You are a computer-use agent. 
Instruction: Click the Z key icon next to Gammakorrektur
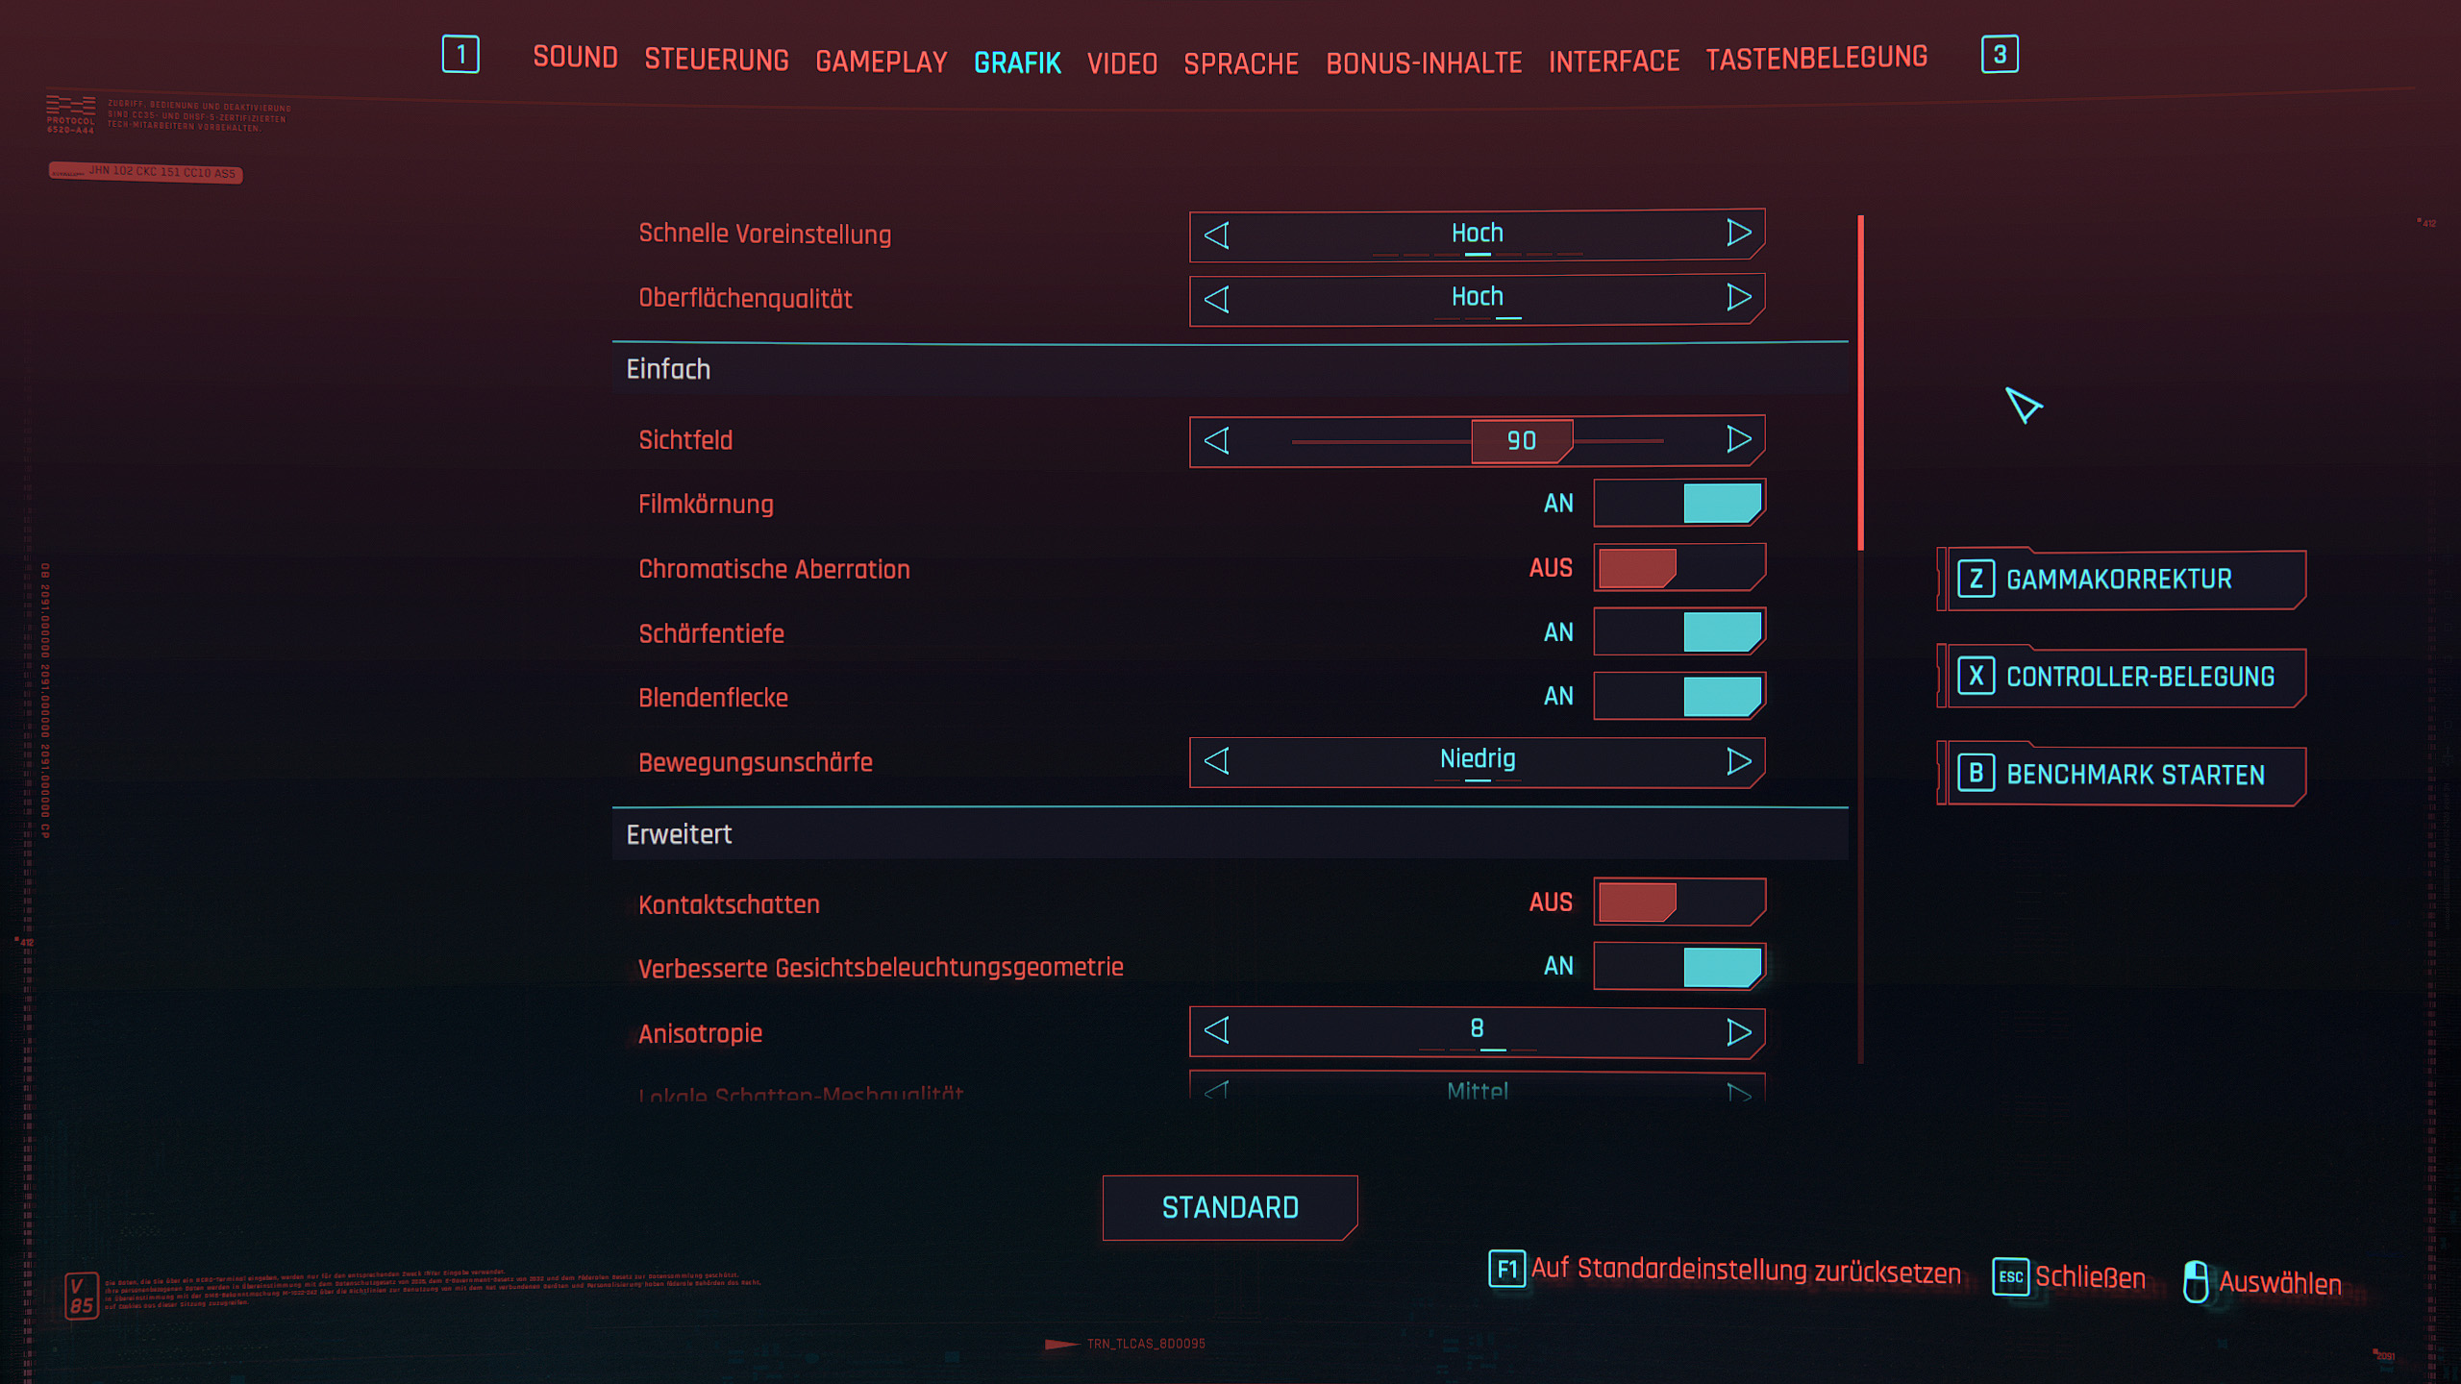pyautogui.click(x=1976, y=579)
